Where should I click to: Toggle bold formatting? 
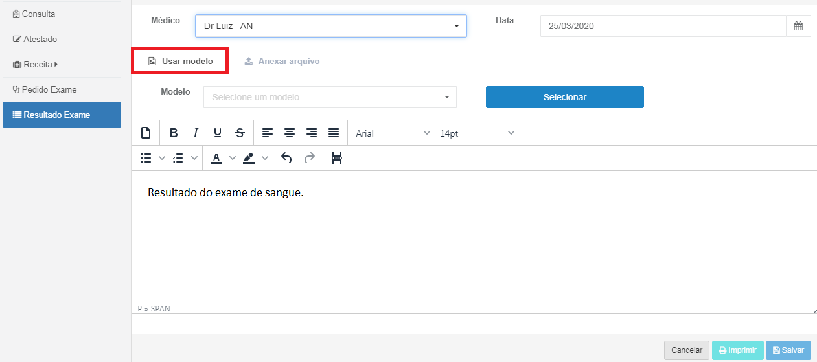(x=174, y=133)
